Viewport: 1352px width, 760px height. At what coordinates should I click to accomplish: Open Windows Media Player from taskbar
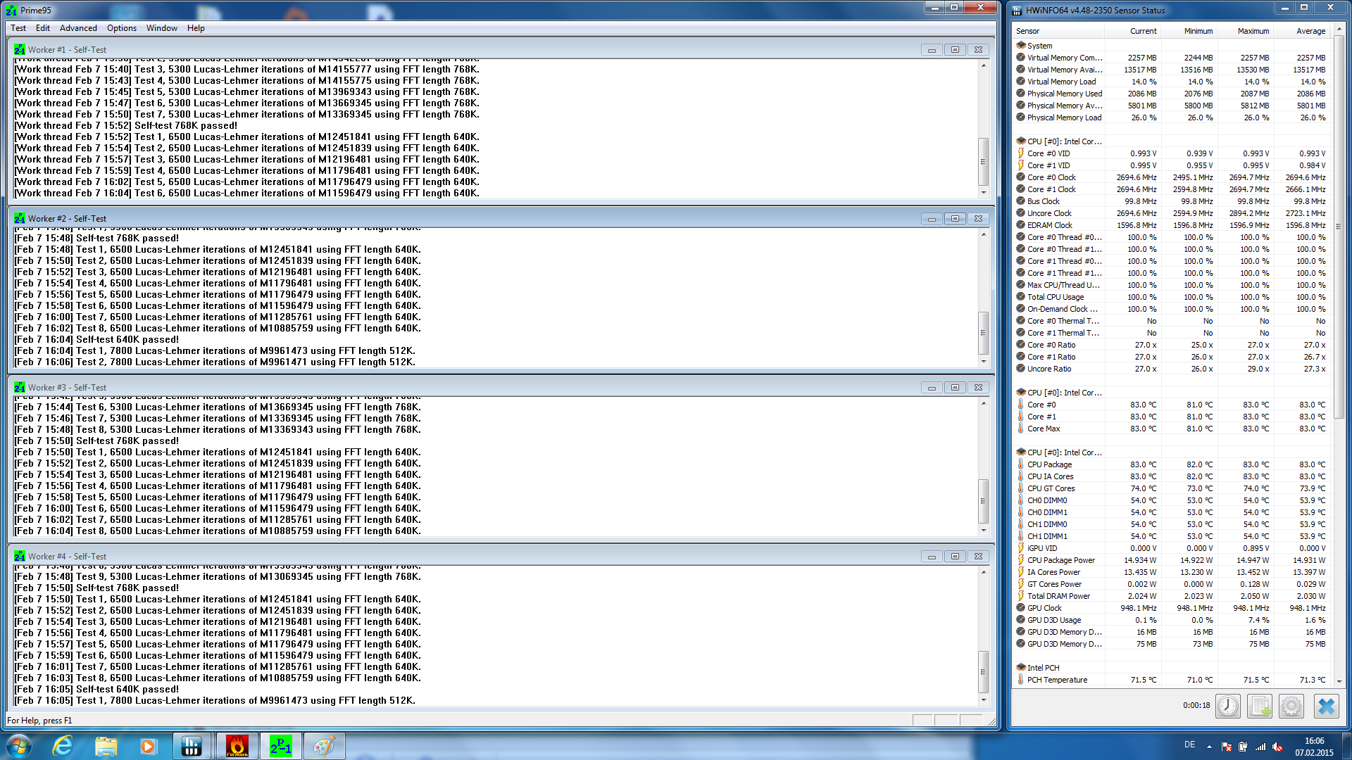[x=148, y=746]
